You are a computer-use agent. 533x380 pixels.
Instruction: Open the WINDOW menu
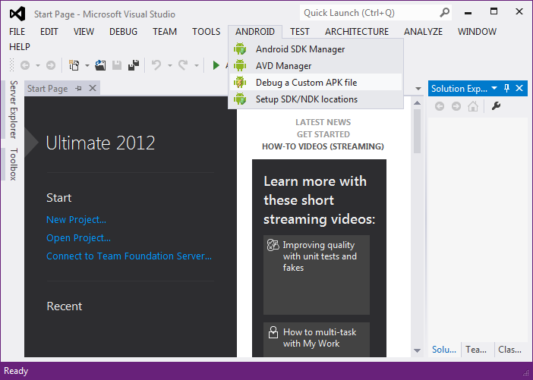(x=477, y=32)
